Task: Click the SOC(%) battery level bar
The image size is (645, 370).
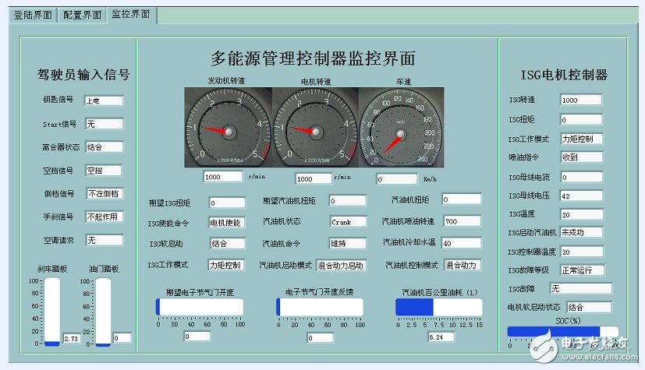Action: point(562,332)
